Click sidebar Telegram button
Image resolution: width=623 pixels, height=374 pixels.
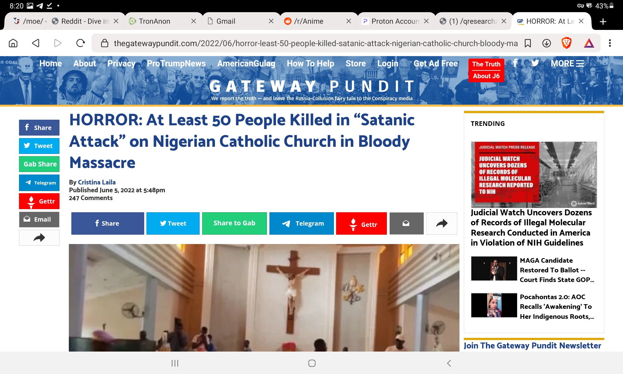[x=39, y=183]
